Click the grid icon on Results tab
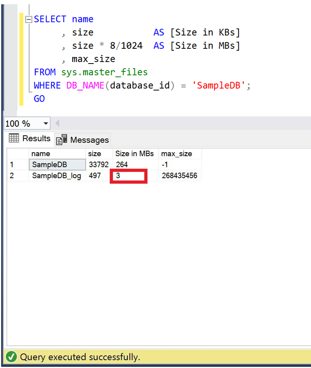 pos(14,138)
